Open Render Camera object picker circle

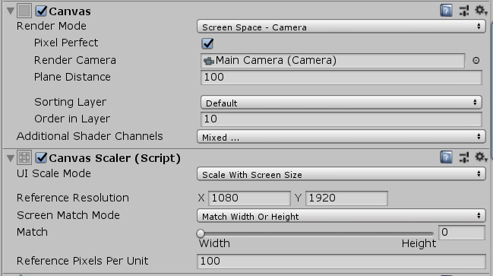click(x=476, y=60)
